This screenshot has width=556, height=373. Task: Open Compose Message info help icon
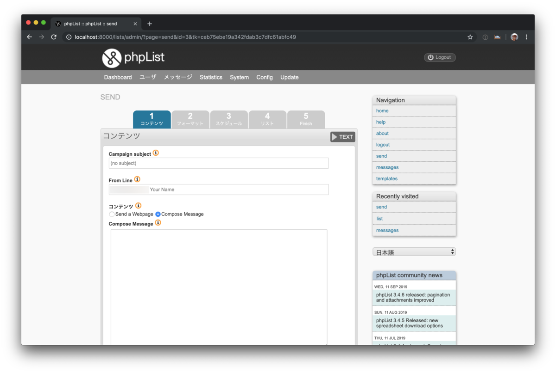[x=158, y=223]
